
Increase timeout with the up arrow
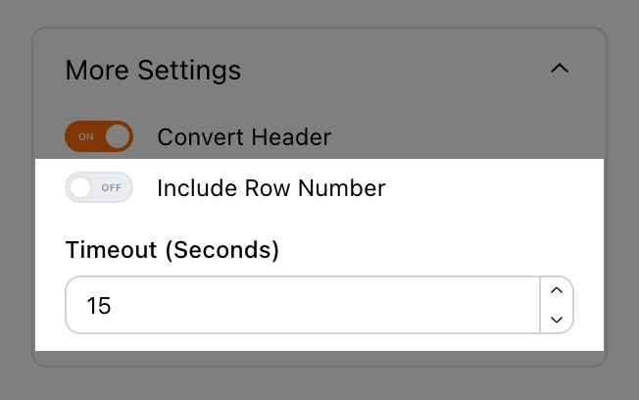pyautogui.click(x=557, y=291)
